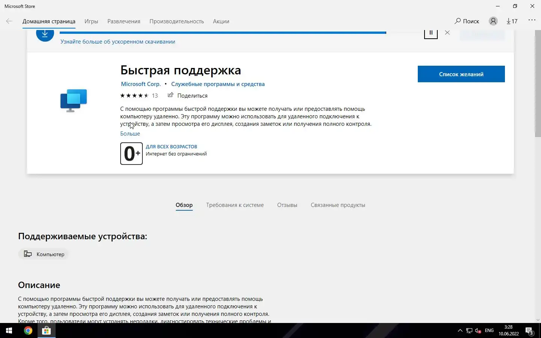Open the ДЛЯ ВСЕХ ВОЗРАСТОВ rating link
This screenshot has height=338, width=541.
pos(171,147)
